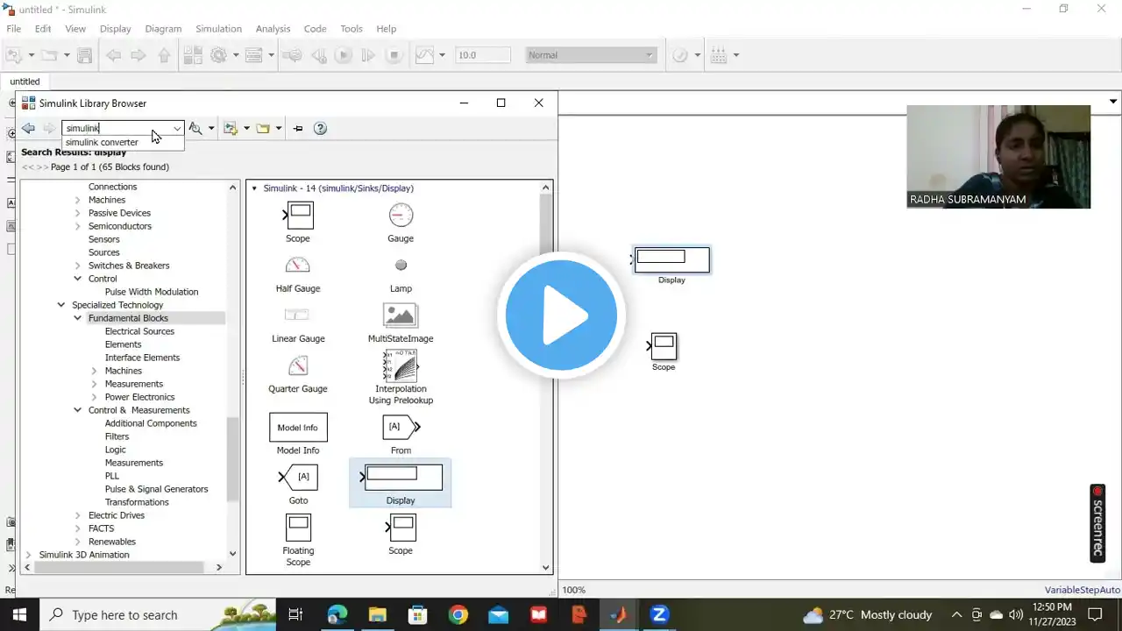Viewport: 1122px width, 631px height.
Task: Open Google Chrome from the taskbar
Action: tap(458, 614)
